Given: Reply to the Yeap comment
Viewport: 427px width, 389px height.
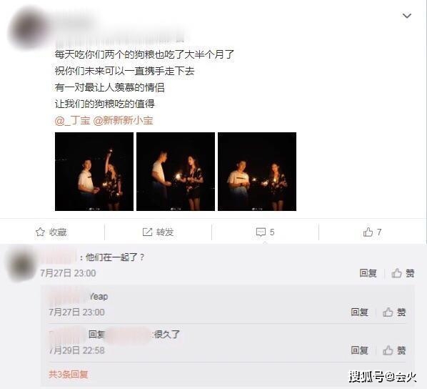Looking at the screenshot, I should point(359,312).
